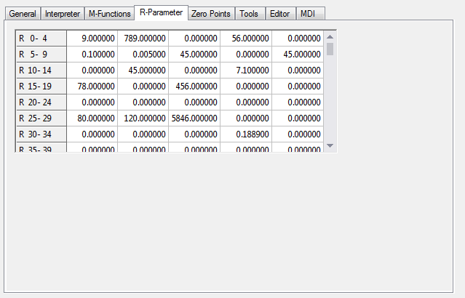This screenshot has width=465, height=298.
Task: Click cell with value 80.000000
Action: coord(92,118)
